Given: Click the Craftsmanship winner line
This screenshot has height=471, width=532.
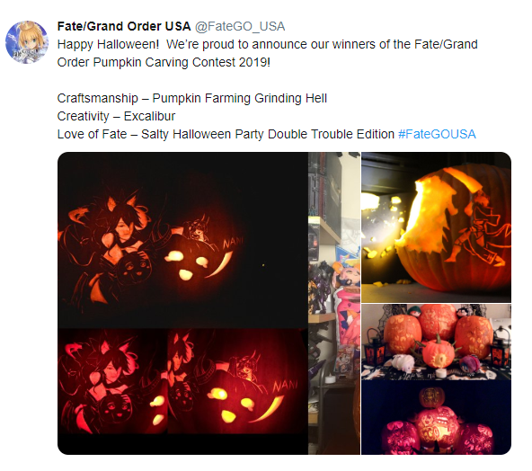Looking at the screenshot, I should (x=192, y=98).
